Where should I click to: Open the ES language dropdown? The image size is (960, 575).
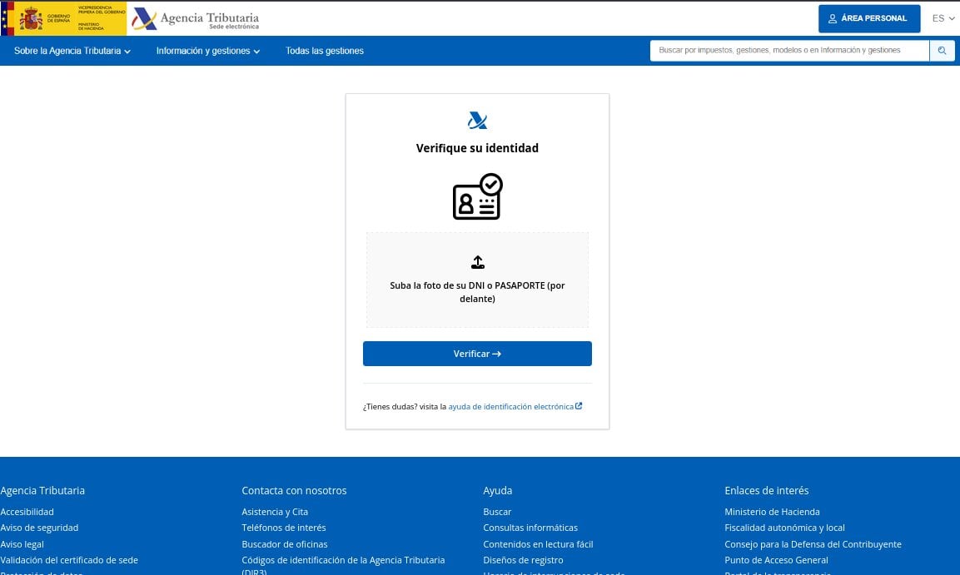(x=943, y=18)
